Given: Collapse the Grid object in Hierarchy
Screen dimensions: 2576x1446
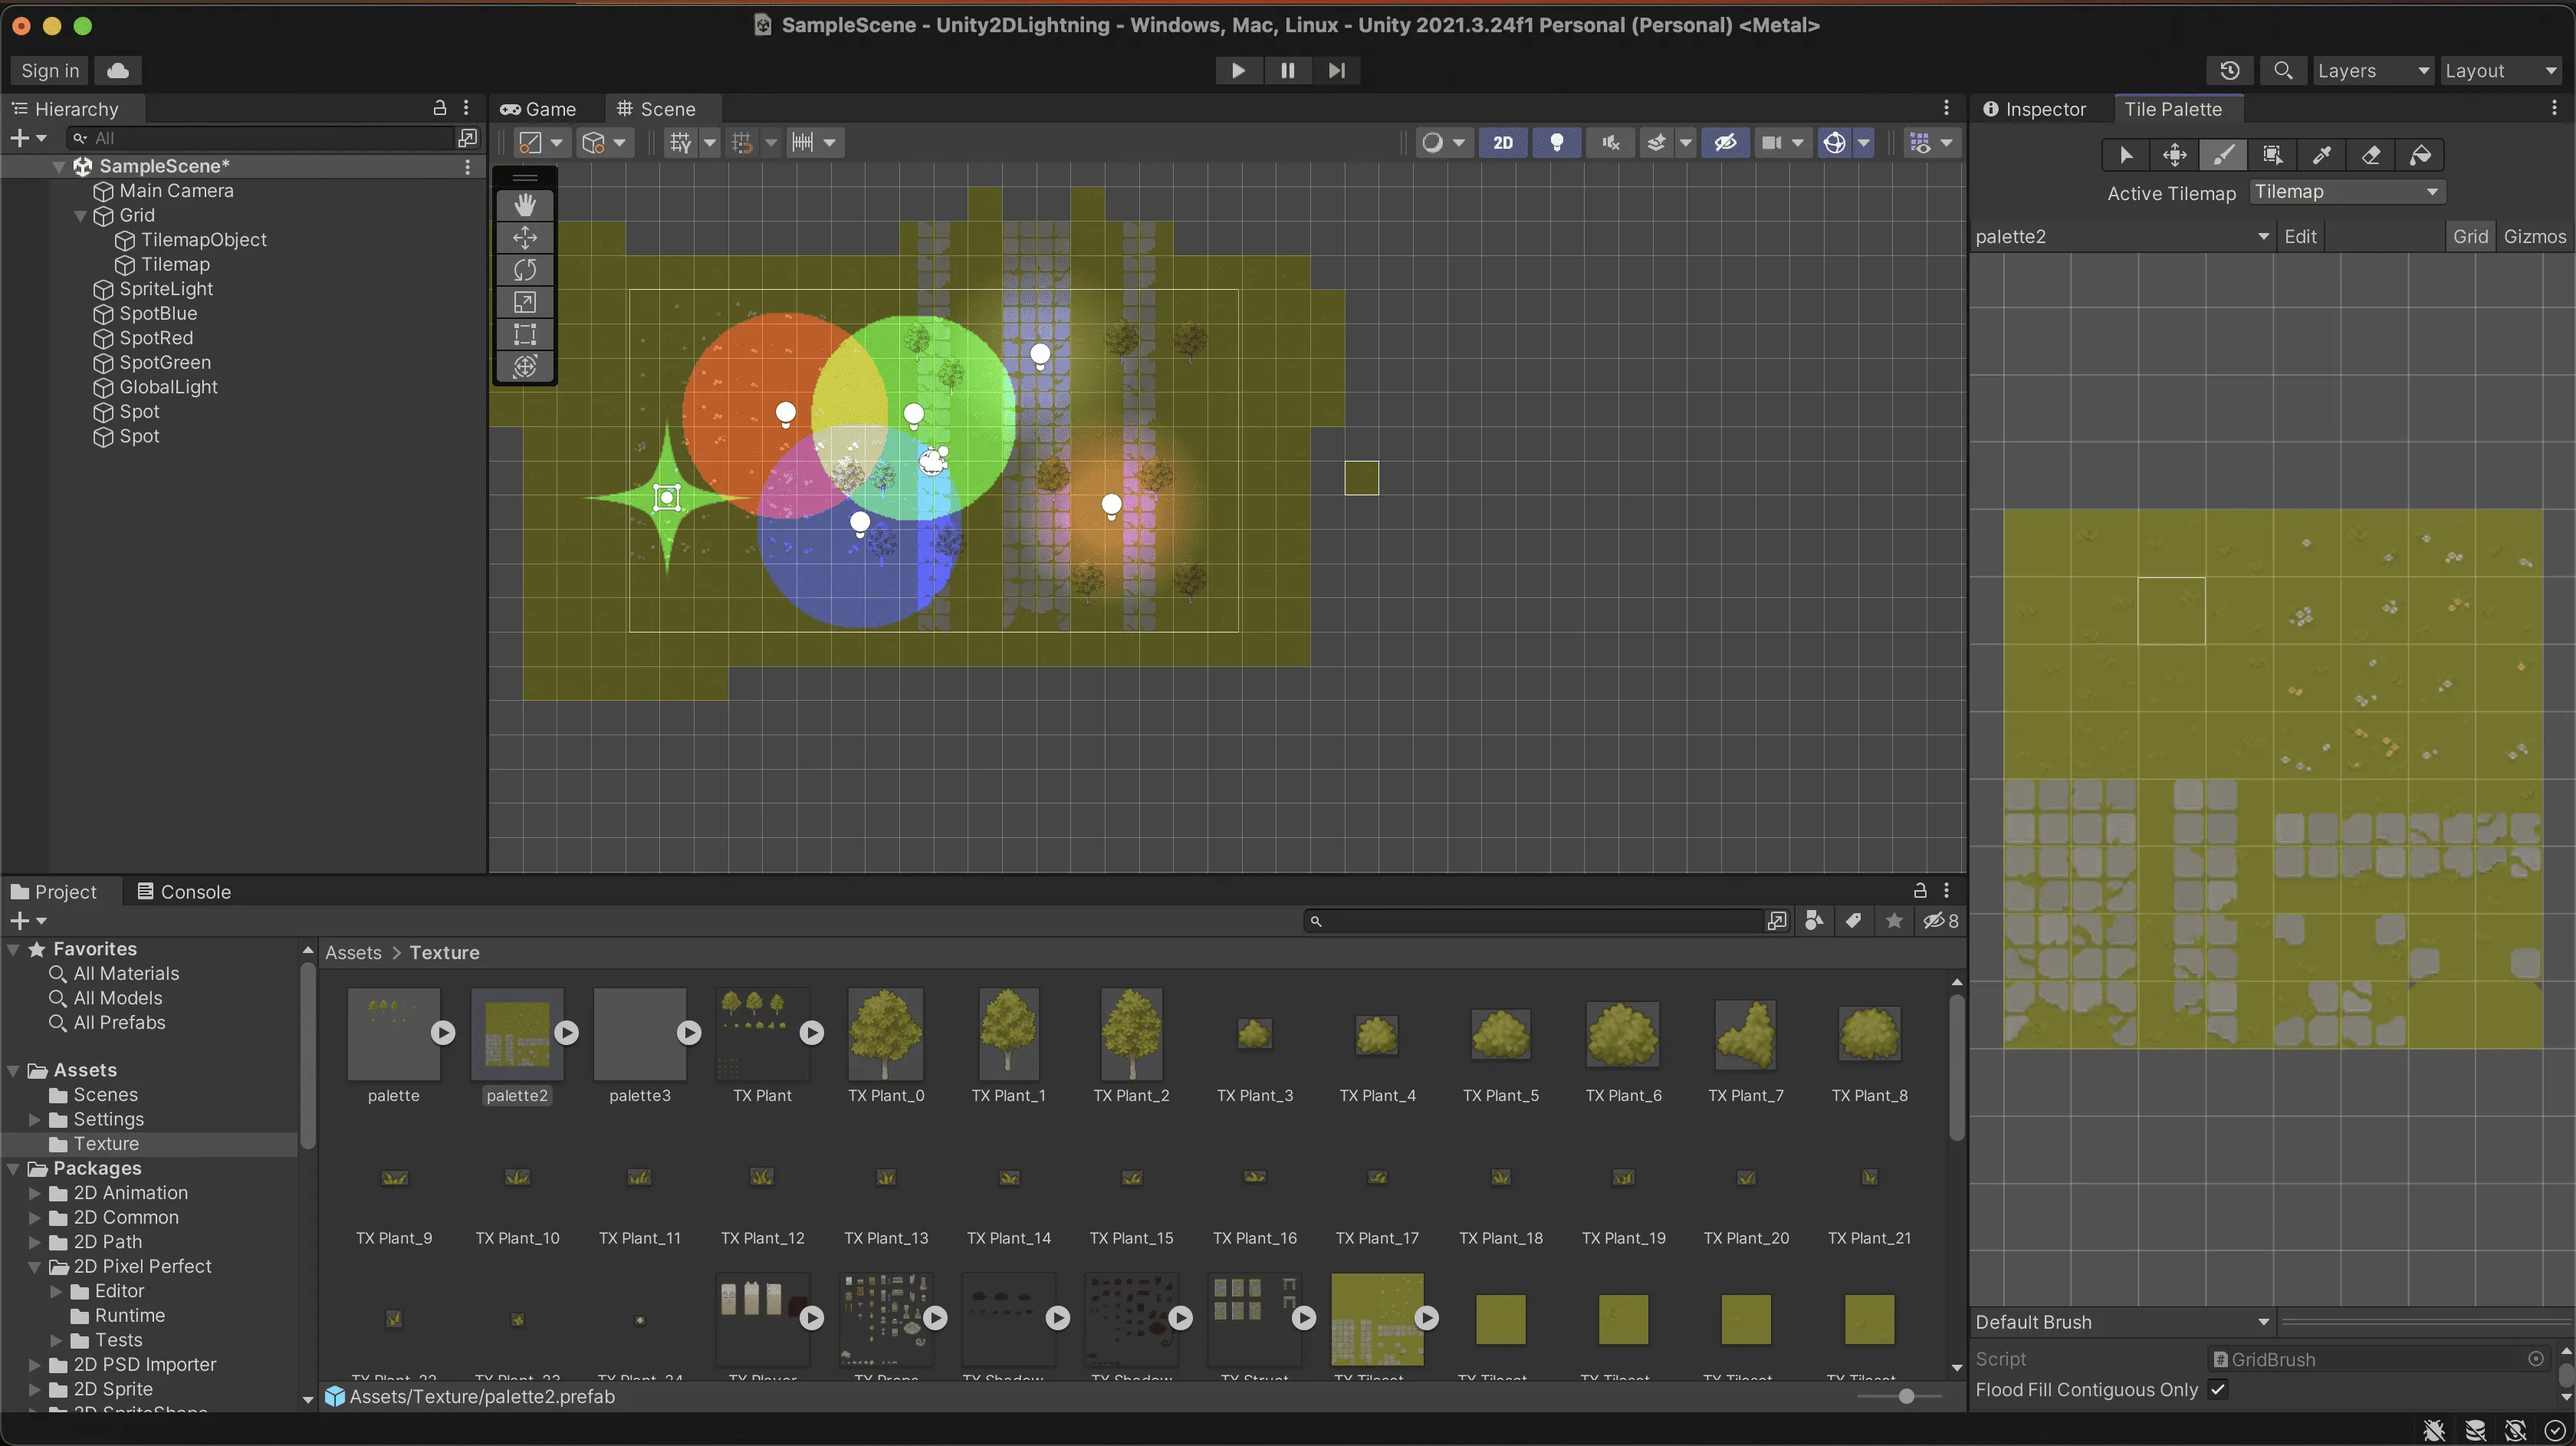Looking at the screenshot, I should point(80,215).
